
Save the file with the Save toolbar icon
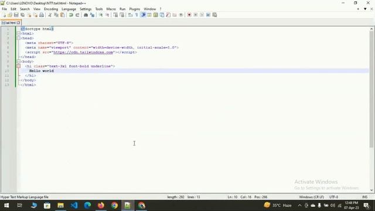point(16,15)
